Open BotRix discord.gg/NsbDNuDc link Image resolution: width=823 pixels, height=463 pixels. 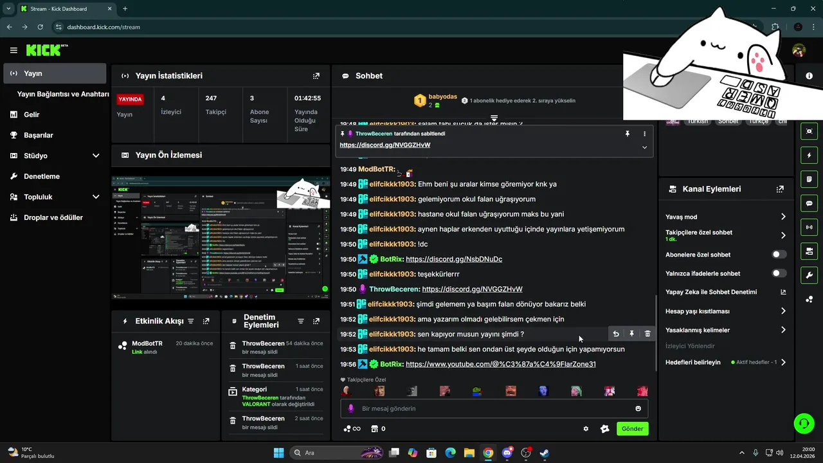point(454,259)
